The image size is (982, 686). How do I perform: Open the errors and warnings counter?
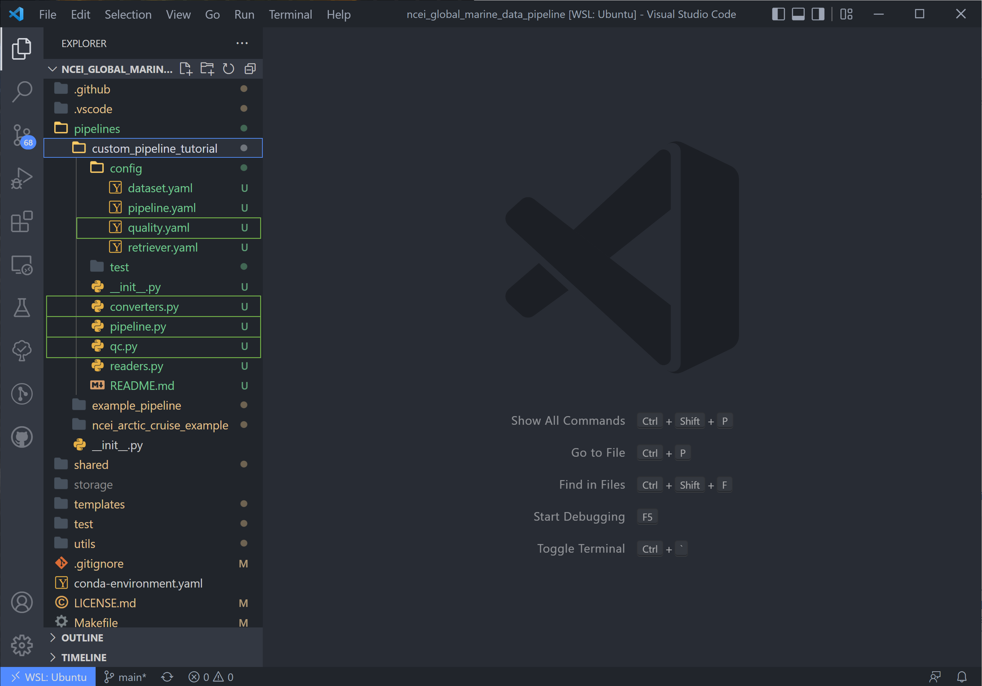(211, 677)
